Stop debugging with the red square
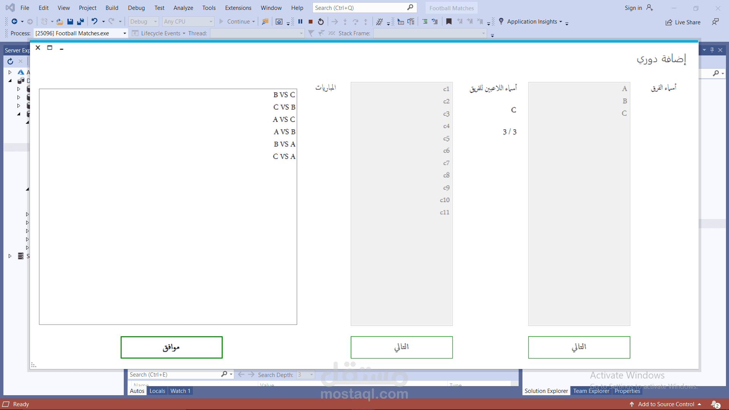The height and width of the screenshot is (410, 729). pyautogui.click(x=311, y=22)
